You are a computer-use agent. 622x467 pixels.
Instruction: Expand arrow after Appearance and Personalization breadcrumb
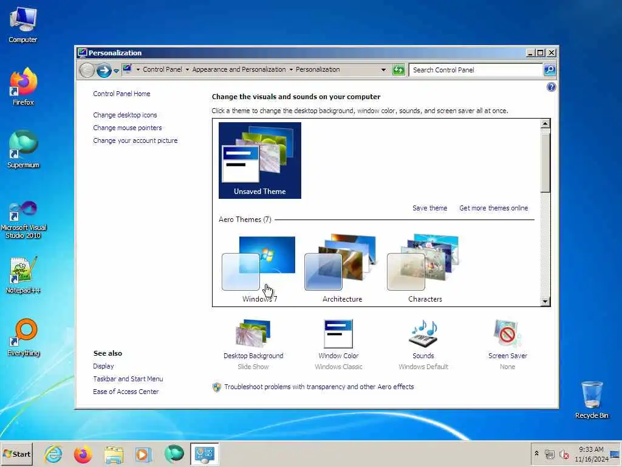pyautogui.click(x=291, y=69)
